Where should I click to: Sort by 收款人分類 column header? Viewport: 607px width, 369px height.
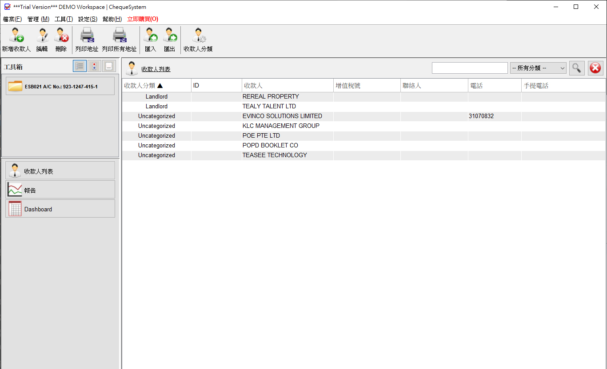pos(157,86)
